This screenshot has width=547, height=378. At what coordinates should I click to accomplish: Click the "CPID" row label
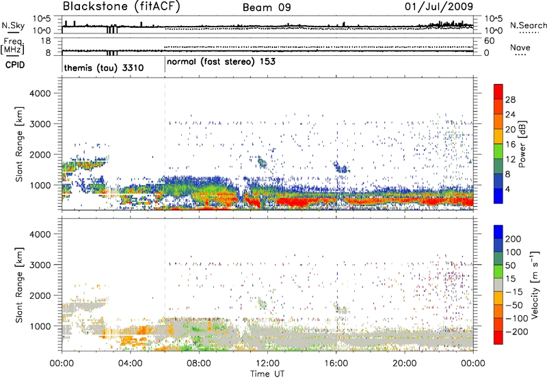[15, 65]
